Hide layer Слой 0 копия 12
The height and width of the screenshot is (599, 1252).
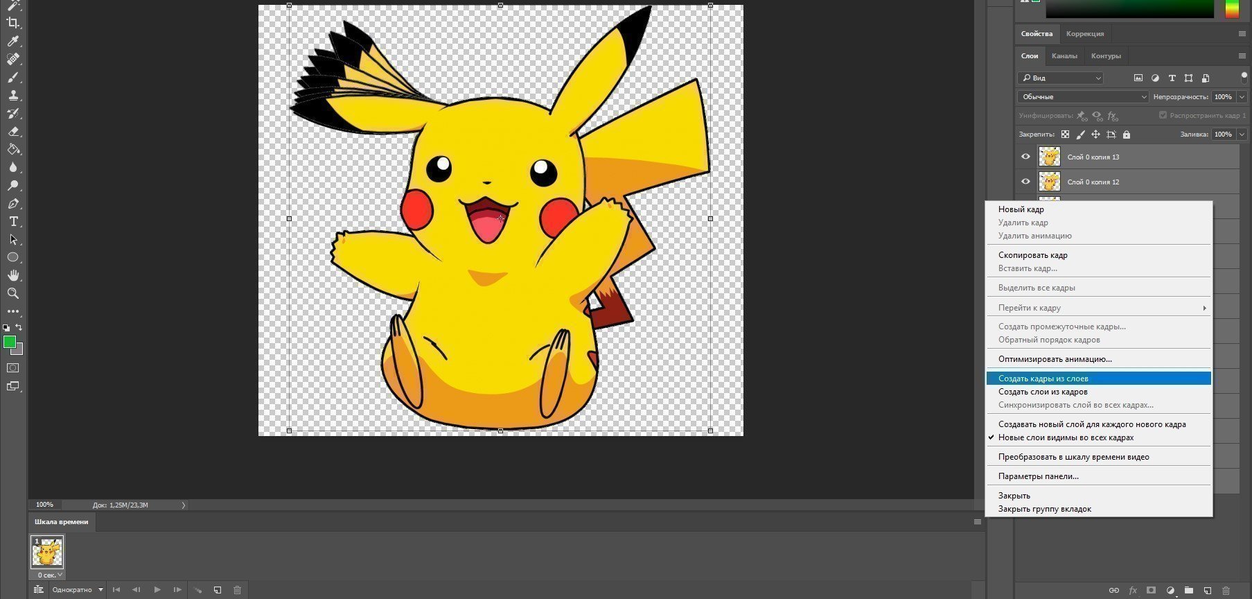[1025, 182]
